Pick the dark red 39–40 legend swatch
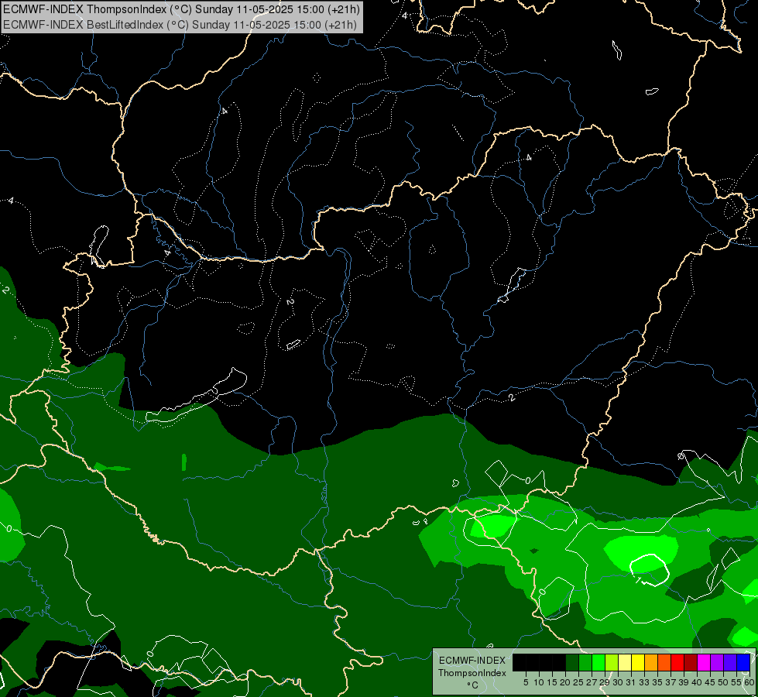This screenshot has height=697, width=758. click(691, 662)
